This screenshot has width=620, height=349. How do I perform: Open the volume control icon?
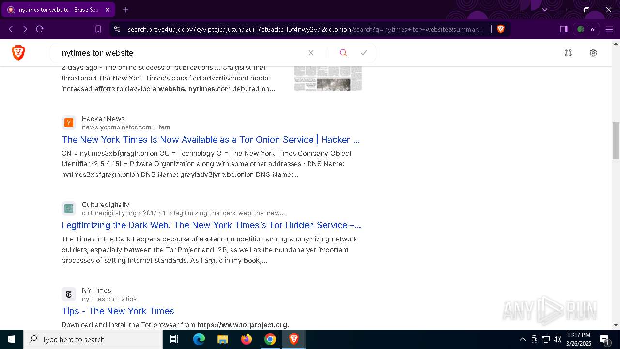click(x=558, y=339)
